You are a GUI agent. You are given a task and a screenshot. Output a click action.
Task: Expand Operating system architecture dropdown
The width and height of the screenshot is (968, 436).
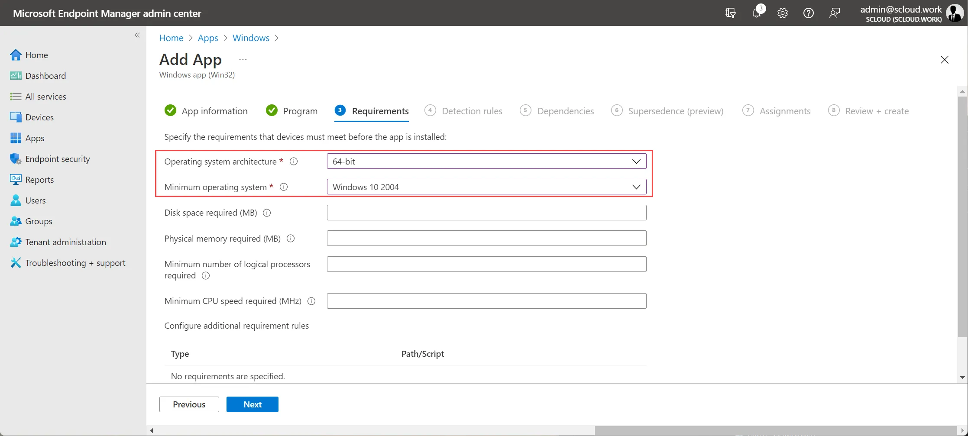486,161
